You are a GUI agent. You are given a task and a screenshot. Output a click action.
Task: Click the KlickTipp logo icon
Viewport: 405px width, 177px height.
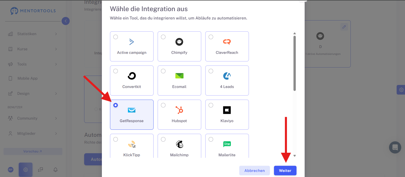point(132,144)
